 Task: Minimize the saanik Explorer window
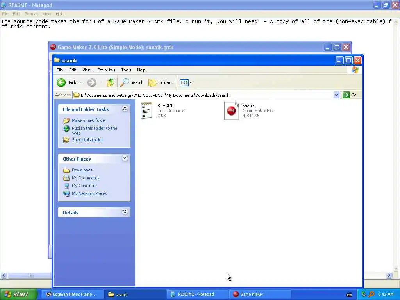pos(339,61)
